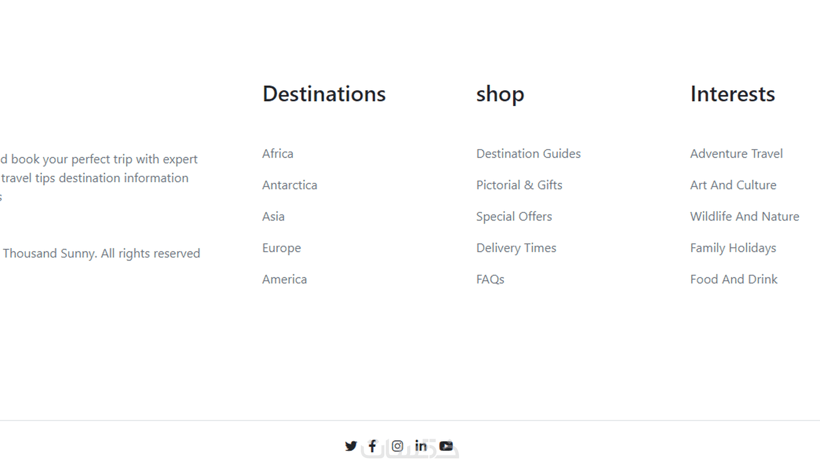
Task: Open the YouTube icon in footer
Action: click(x=446, y=446)
